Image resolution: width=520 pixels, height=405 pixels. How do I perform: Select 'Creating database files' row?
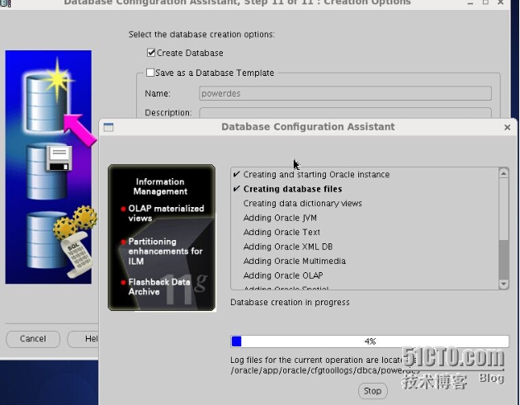point(292,189)
